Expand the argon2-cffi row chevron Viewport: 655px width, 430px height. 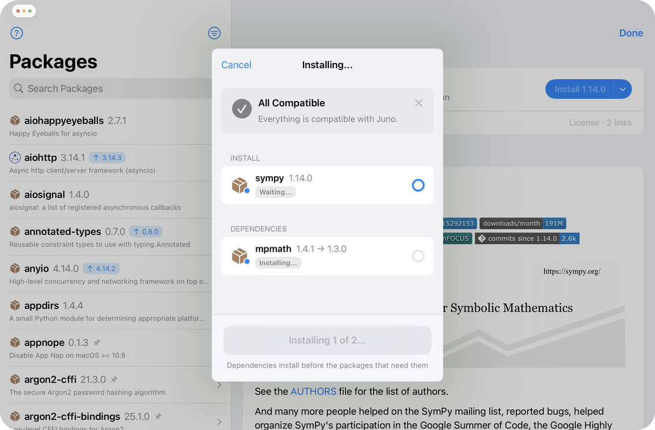[x=219, y=385]
